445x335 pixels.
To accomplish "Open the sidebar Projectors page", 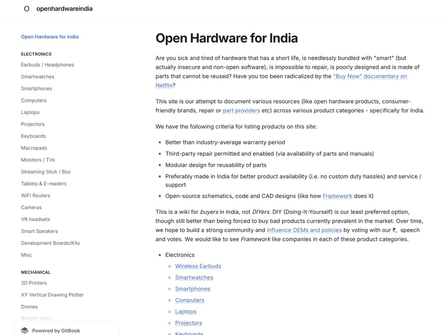I will 33,124.
